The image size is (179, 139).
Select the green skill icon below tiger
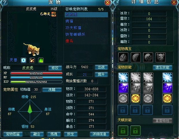point(41,60)
